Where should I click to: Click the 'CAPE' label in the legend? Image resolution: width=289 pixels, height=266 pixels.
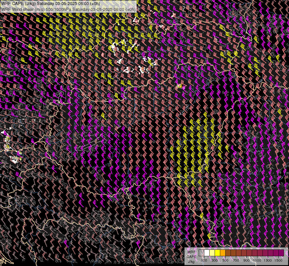[191, 257]
